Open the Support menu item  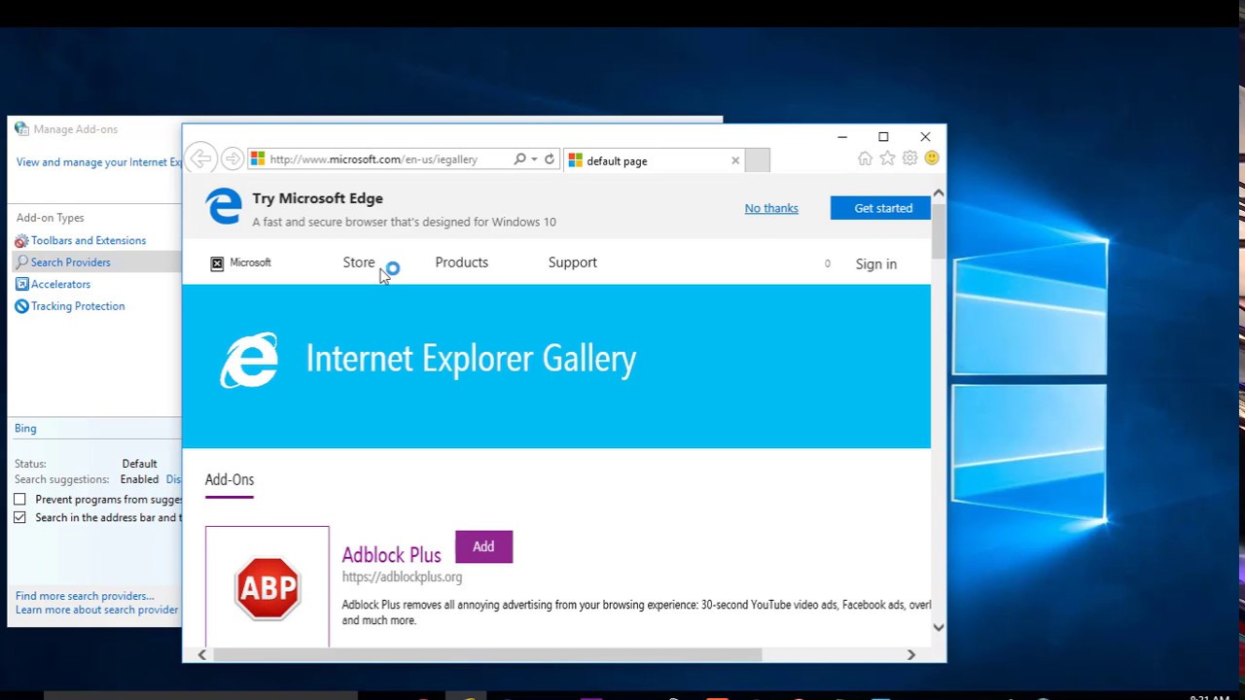tap(572, 262)
